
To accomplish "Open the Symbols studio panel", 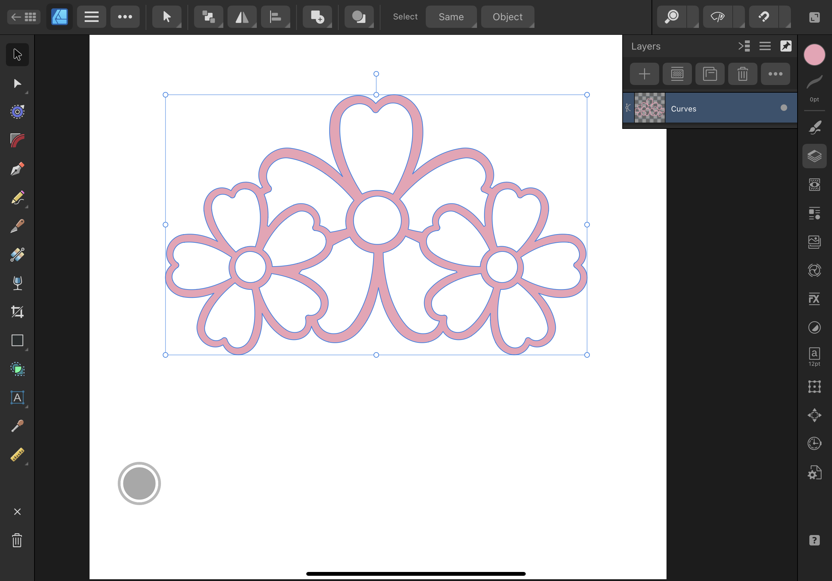I will (x=814, y=271).
